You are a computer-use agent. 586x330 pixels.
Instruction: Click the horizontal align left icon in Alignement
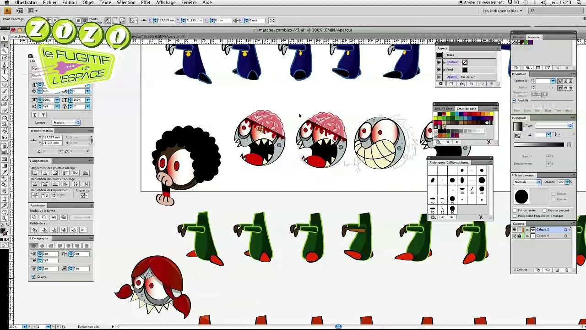click(x=35, y=172)
